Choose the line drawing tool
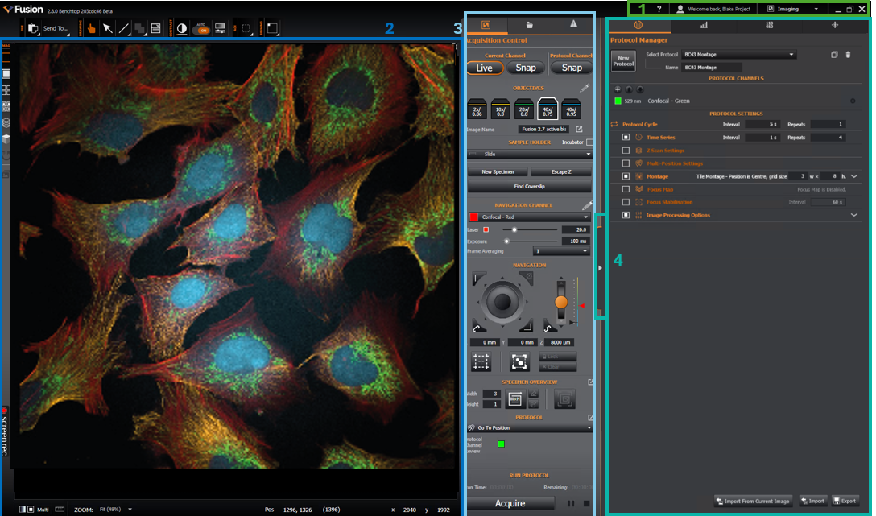 click(123, 28)
